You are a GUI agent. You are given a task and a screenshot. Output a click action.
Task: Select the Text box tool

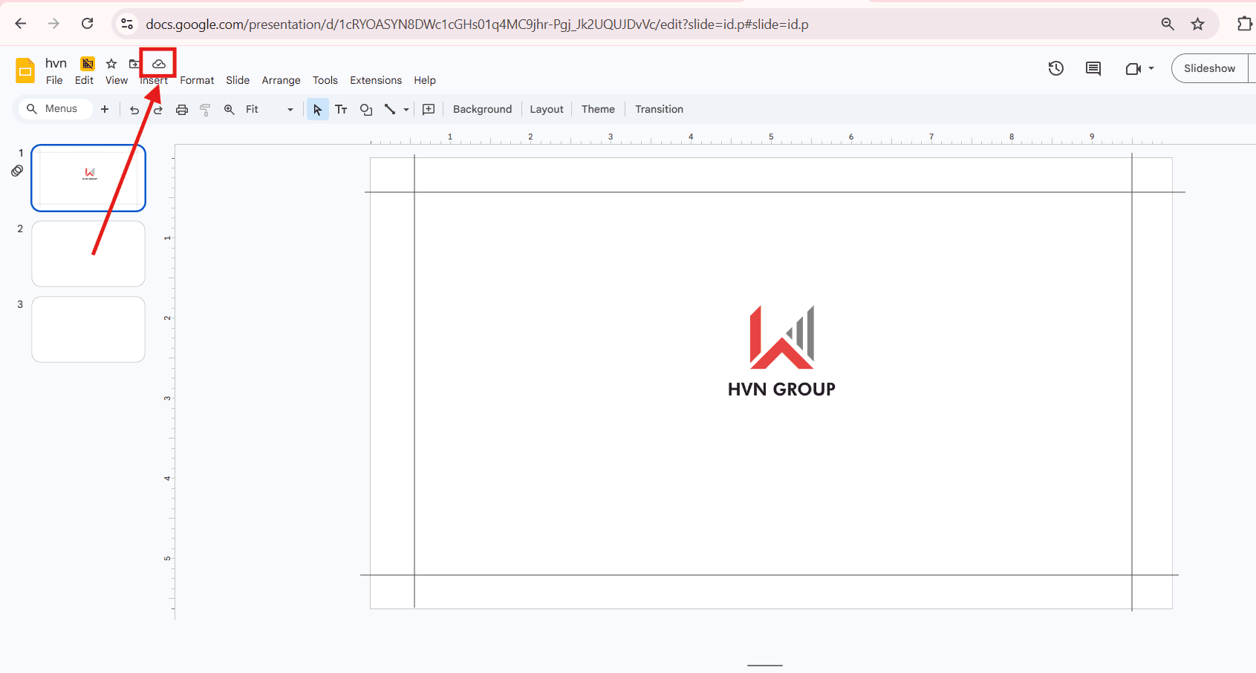click(x=341, y=109)
